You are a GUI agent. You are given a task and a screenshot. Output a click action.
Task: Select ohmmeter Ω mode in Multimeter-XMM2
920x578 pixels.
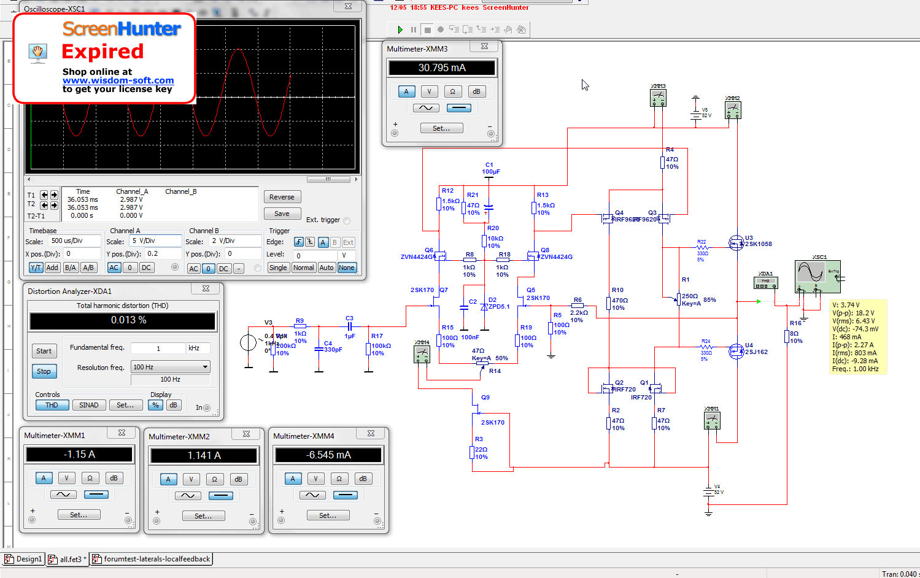point(214,479)
